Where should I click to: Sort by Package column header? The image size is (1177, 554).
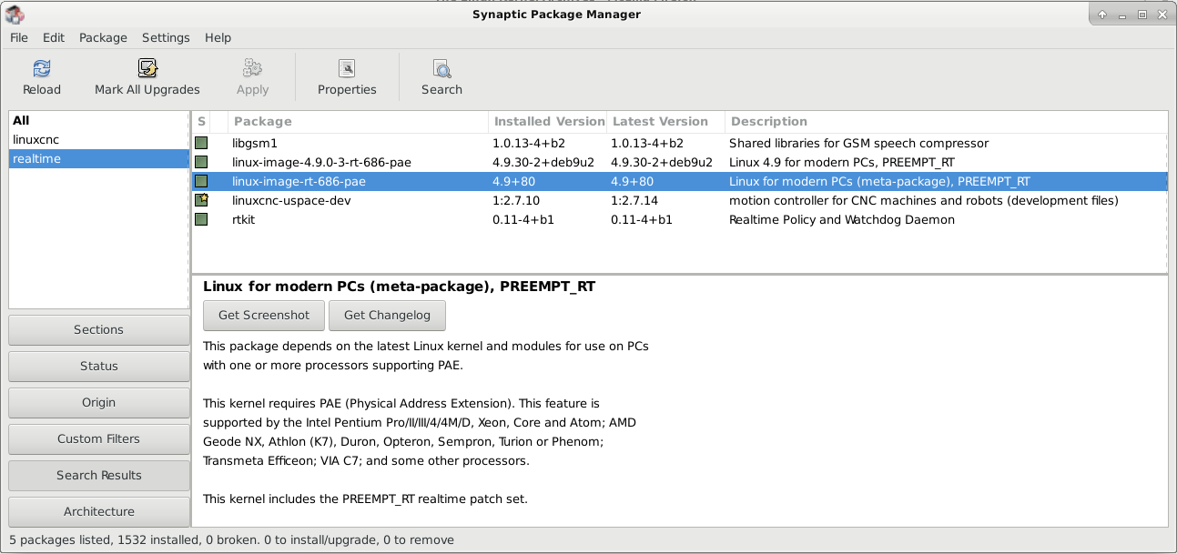point(358,121)
